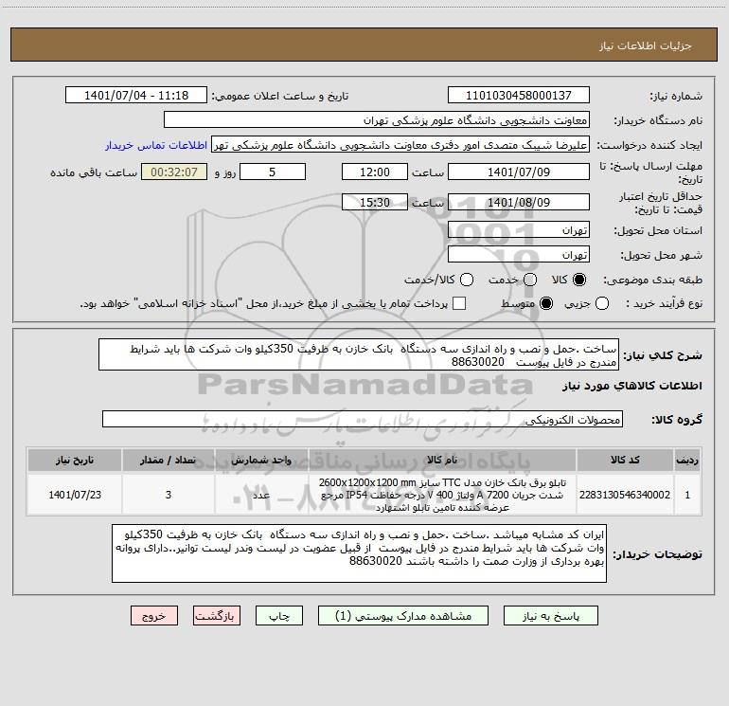Select the کالا radio button
729x706 pixels.
pos(579,280)
